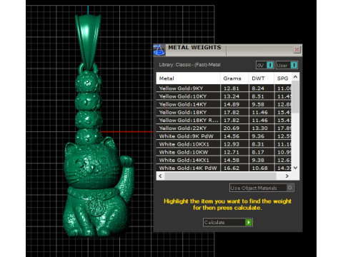The width and height of the screenshot is (343, 257).
Task: Click the 14.56 grams value
Action: pos(232,136)
